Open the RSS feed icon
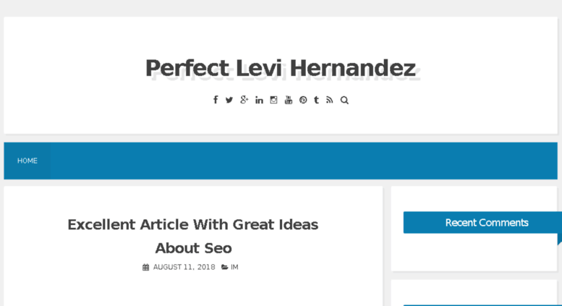Viewport: 562px width, 306px height. click(329, 100)
